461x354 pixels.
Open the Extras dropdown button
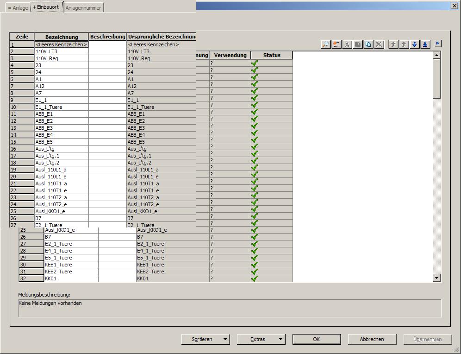(261, 339)
